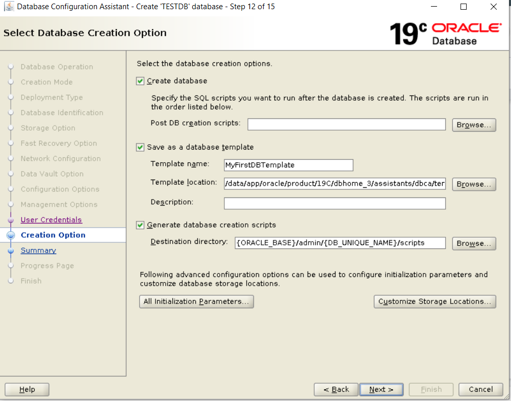
Task: Click the Network Configuration step label
Action: pyautogui.click(x=61, y=159)
